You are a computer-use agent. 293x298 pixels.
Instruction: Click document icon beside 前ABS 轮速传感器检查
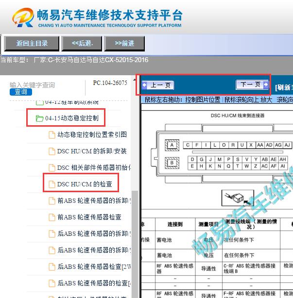pos(52,217)
